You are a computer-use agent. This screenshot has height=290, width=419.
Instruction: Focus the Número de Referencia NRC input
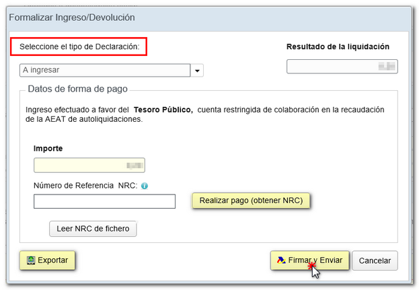104,201
